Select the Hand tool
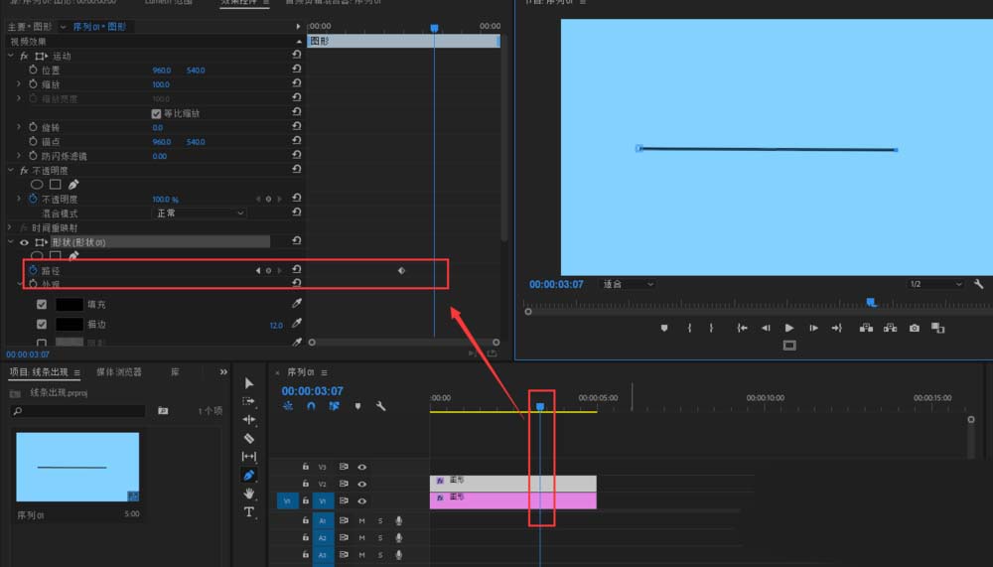The height and width of the screenshot is (567, 993). point(249,494)
